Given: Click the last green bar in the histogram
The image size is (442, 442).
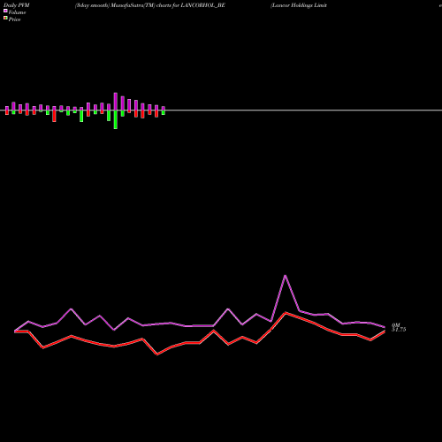Looking at the screenshot, I should coord(164,112).
